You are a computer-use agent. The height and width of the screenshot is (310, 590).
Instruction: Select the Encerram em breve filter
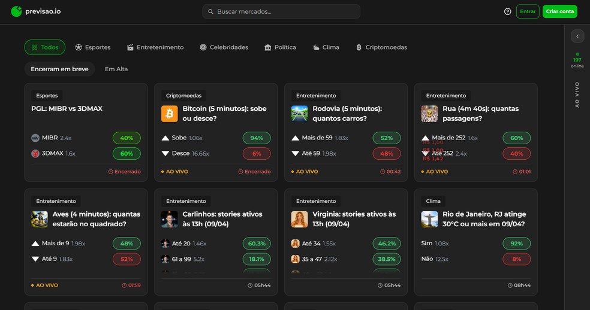pyautogui.click(x=59, y=69)
